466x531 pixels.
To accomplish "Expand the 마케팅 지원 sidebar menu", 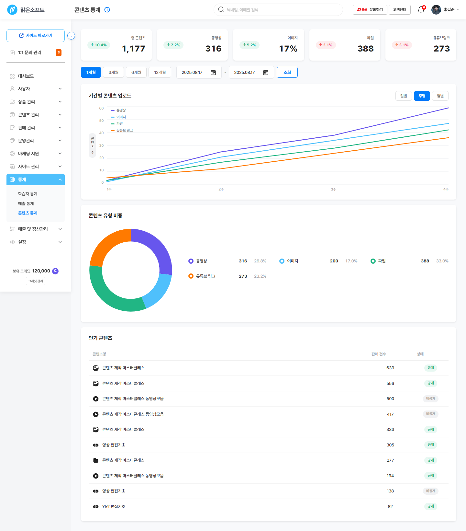I will tap(36, 154).
